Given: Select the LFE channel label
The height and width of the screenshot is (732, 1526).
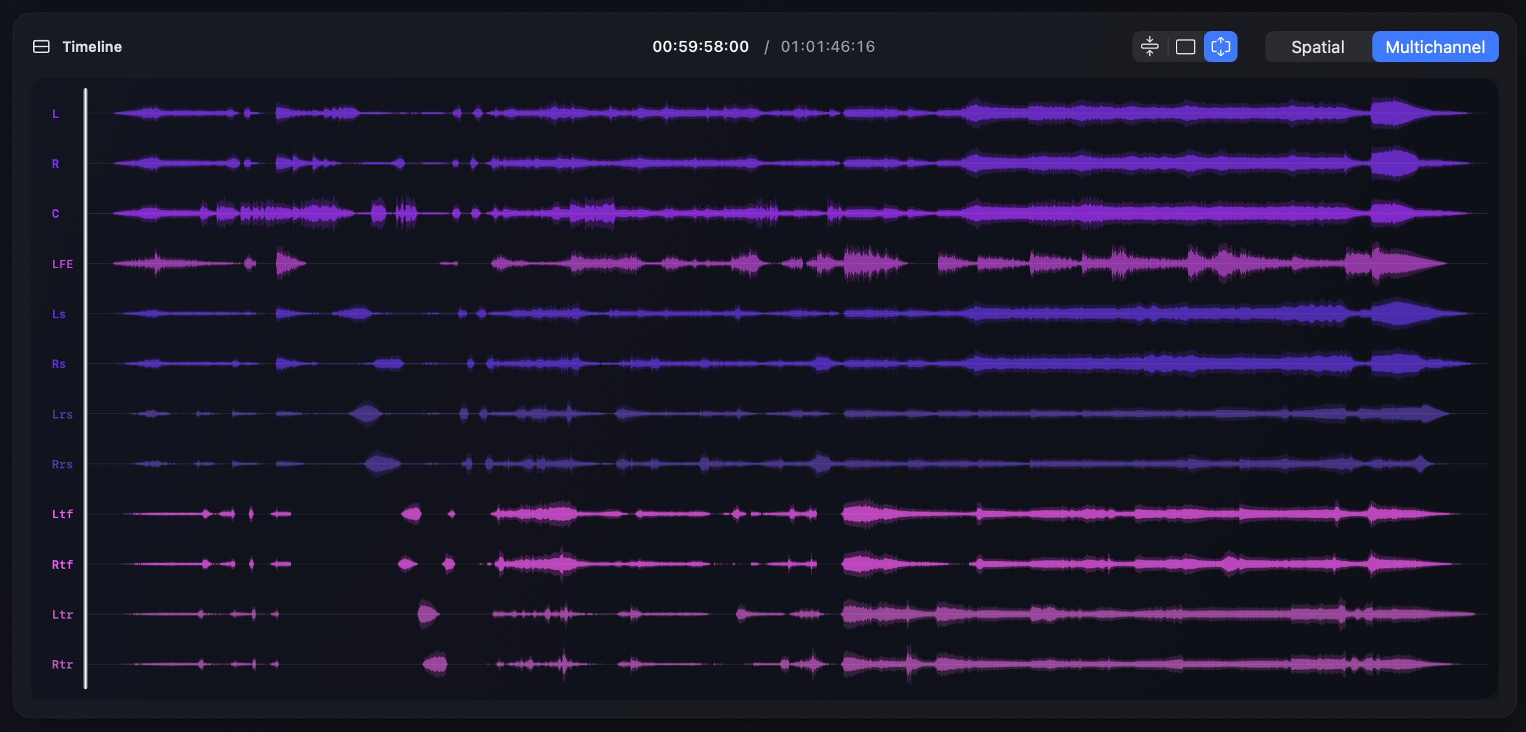Looking at the screenshot, I should (62, 264).
